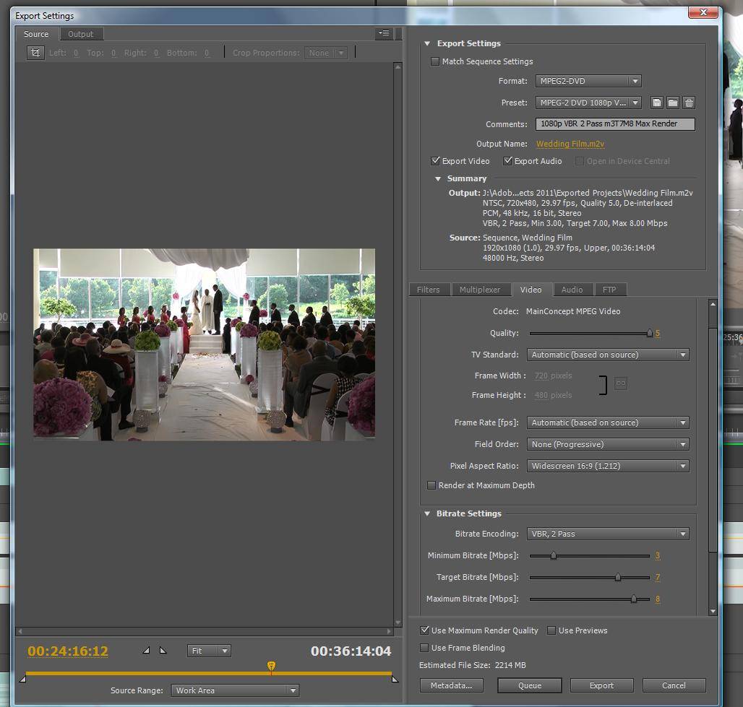Toggle the Export Video checkbox
Screen dimensions: 743x707
click(x=435, y=161)
